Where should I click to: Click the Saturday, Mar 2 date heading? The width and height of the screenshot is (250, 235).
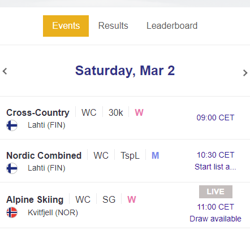125,71
